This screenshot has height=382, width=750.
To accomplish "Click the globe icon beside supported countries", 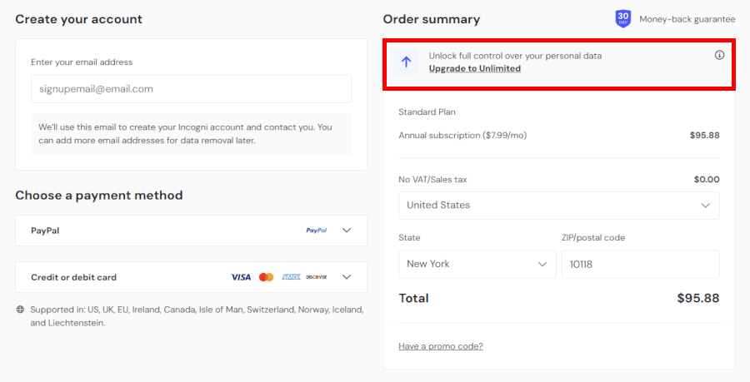I will 20,310.
